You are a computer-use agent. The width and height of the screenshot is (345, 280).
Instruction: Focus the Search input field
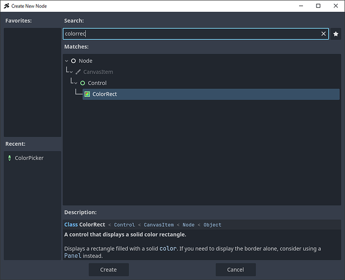click(x=190, y=34)
